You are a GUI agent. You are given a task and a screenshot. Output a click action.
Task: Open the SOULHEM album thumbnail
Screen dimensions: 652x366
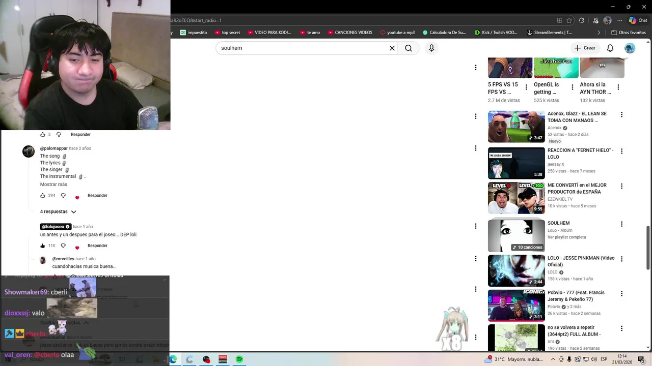(x=516, y=236)
